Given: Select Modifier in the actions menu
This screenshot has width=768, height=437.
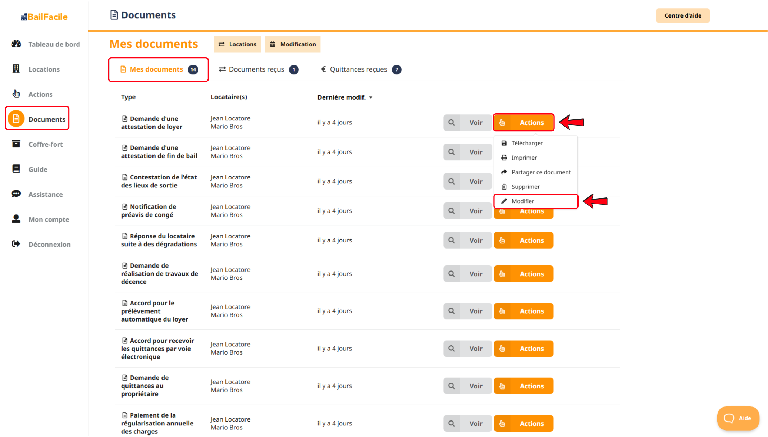Looking at the screenshot, I should click(523, 201).
